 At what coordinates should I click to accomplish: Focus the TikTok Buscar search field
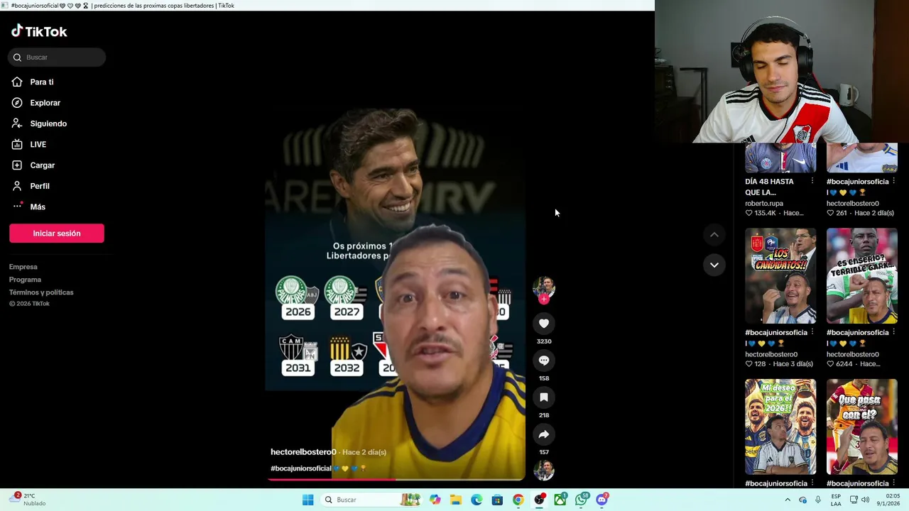pyautogui.click(x=58, y=57)
